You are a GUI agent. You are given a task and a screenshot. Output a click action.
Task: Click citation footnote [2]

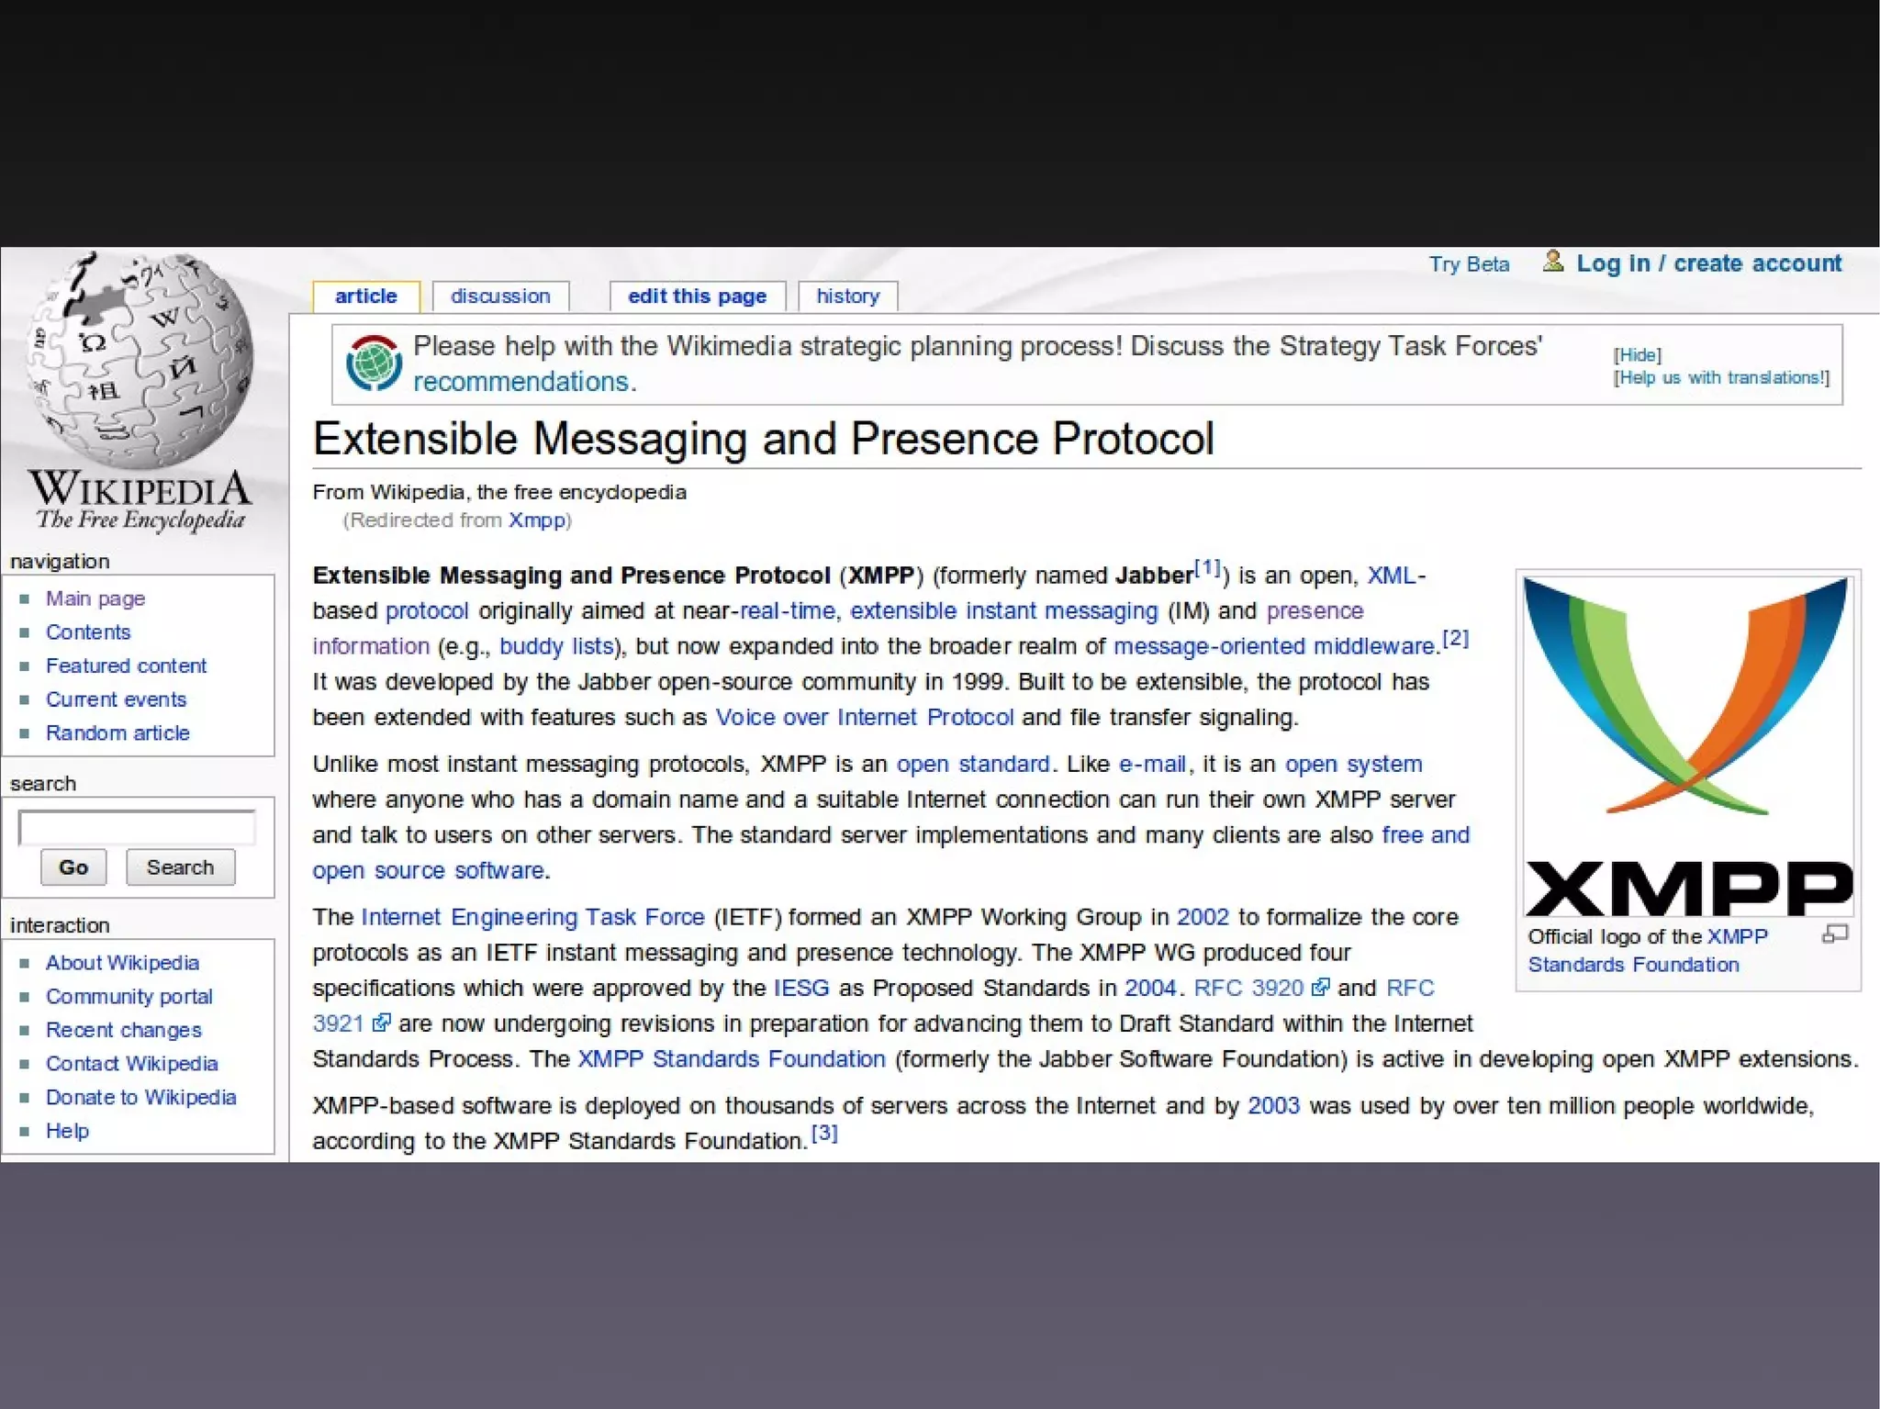coord(1455,639)
